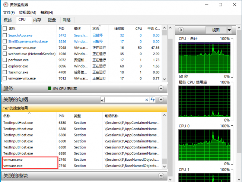Expand the 服务 section

[x=161, y=88]
